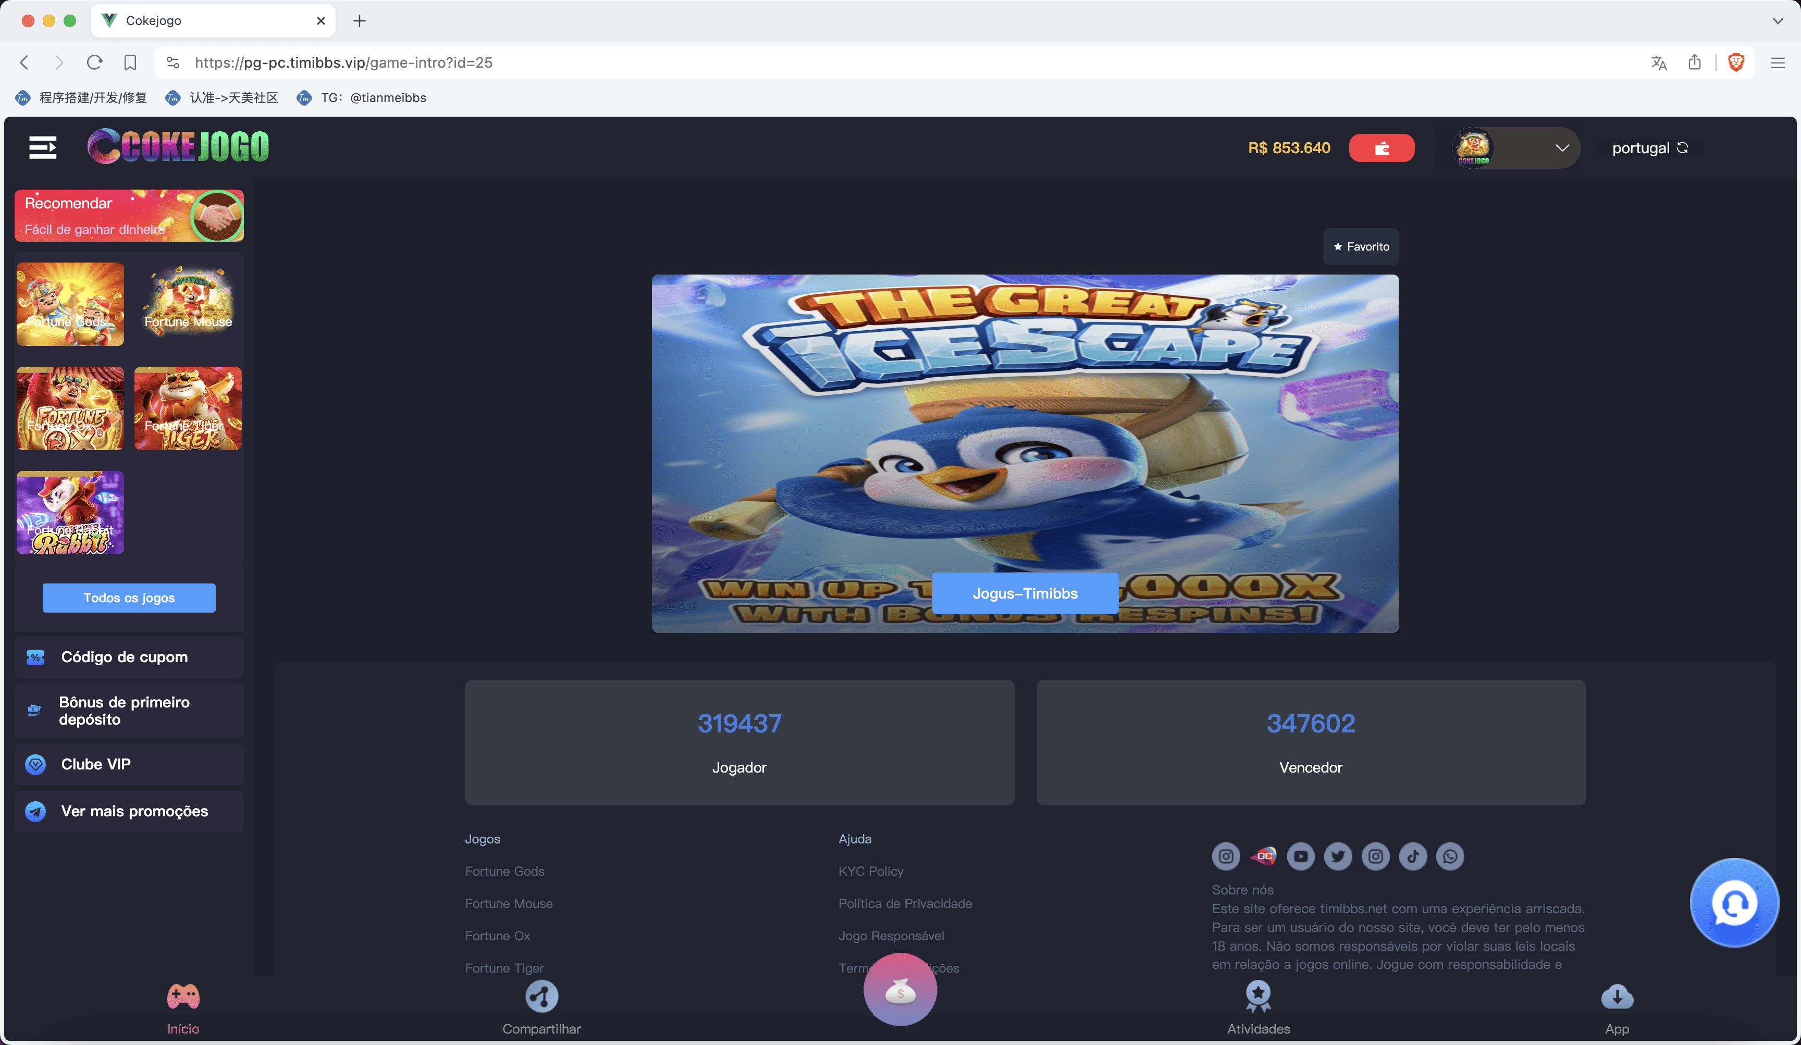Open the YouTube social icon
Viewport: 1801px width, 1045px height.
(1301, 856)
